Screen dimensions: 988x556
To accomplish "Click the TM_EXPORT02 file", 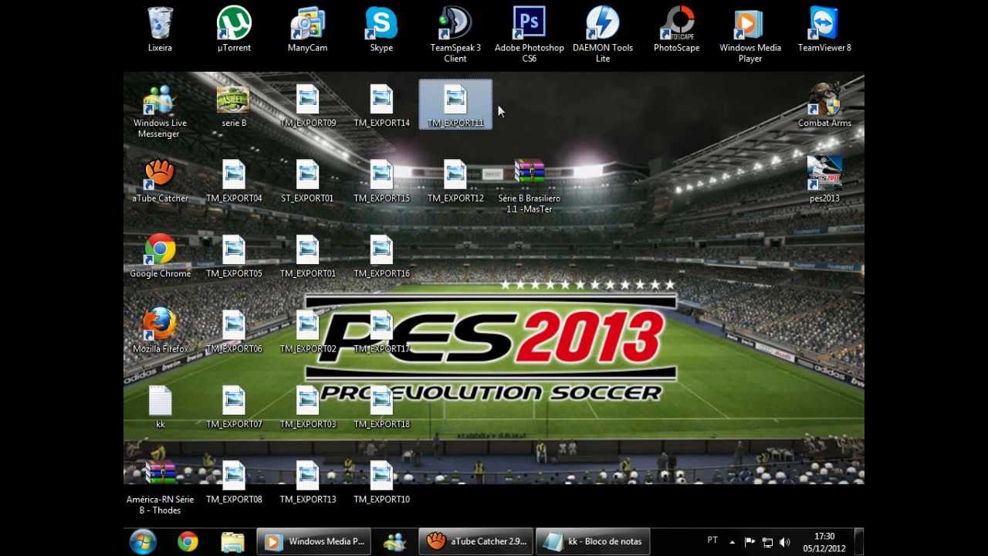I will [307, 331].
